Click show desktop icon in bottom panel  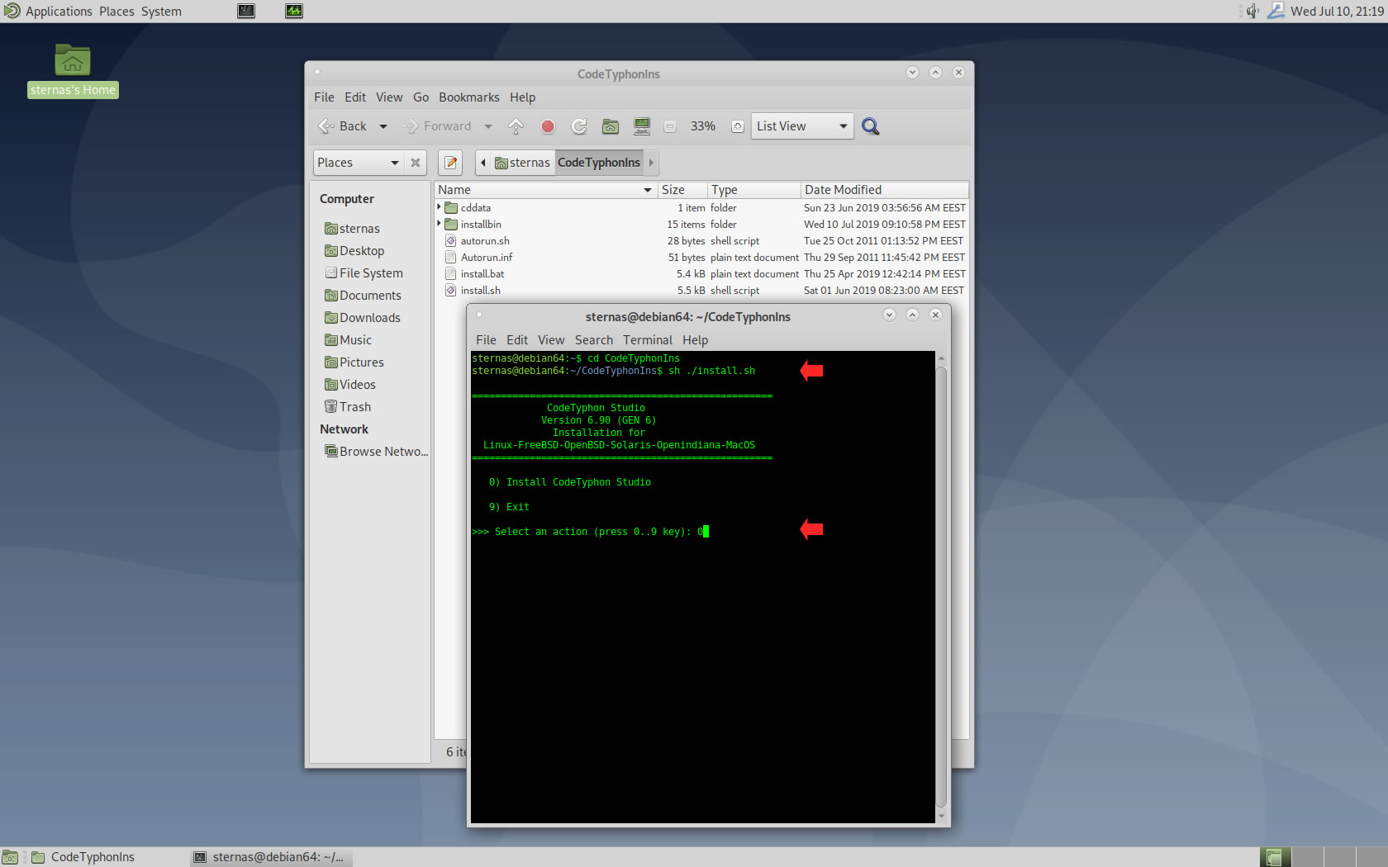pyautogui.click(x=10, y=857)
